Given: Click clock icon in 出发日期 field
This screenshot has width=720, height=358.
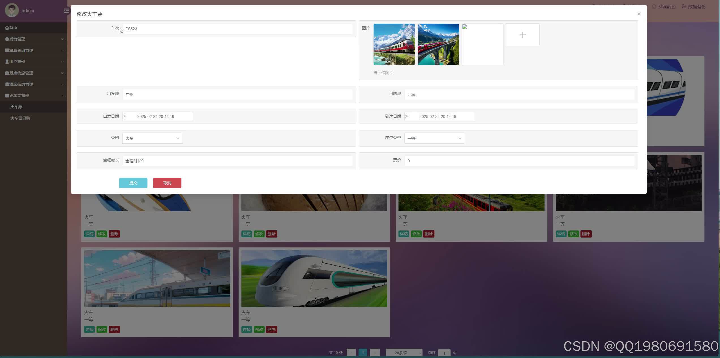Looking at the screenshot, I should pos(125,117).
